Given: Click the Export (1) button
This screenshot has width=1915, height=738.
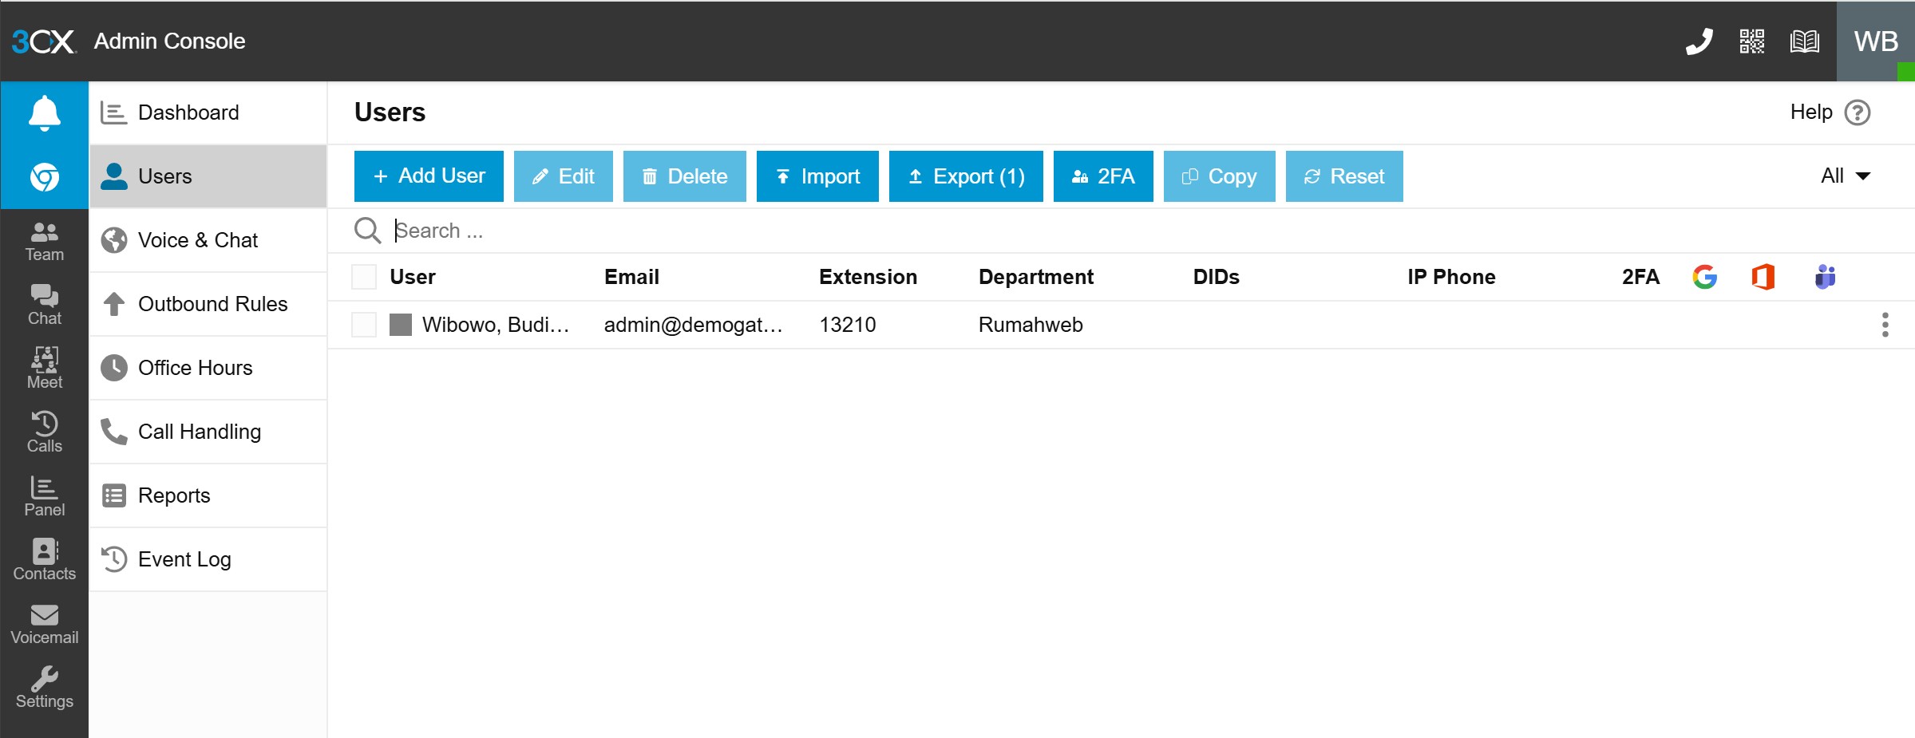Looking at the screenshot, I should pyautogui.click(x=965, y=176).
